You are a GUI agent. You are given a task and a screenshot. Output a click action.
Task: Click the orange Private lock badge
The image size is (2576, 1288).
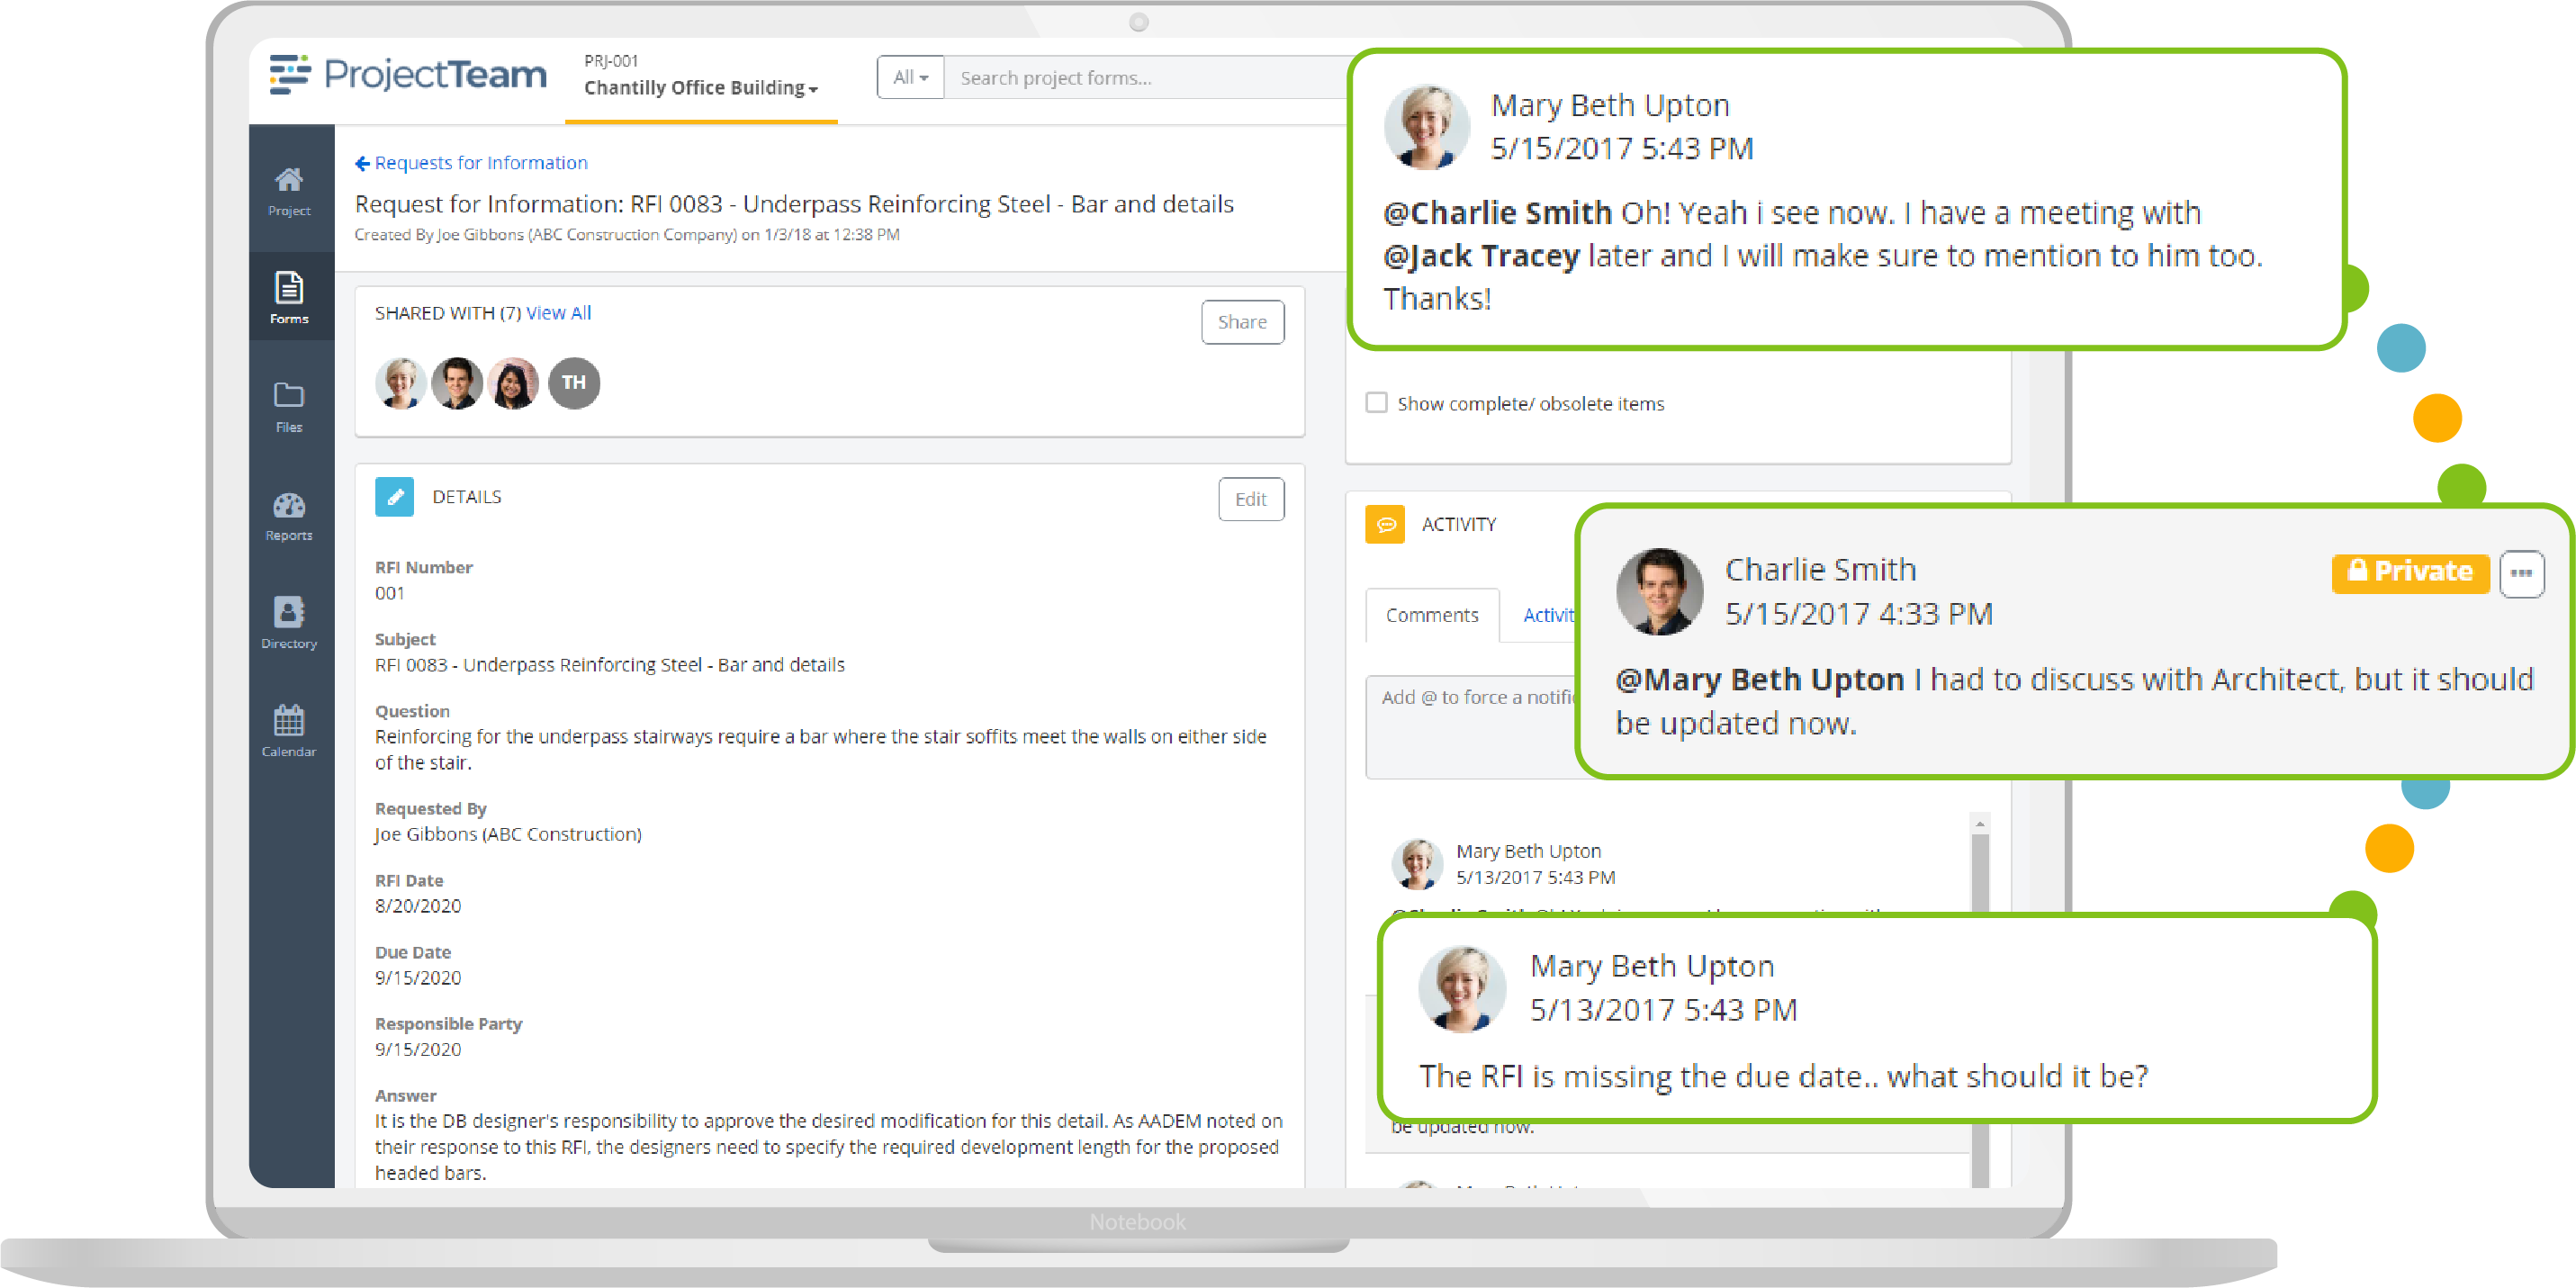pos(2410,572)
